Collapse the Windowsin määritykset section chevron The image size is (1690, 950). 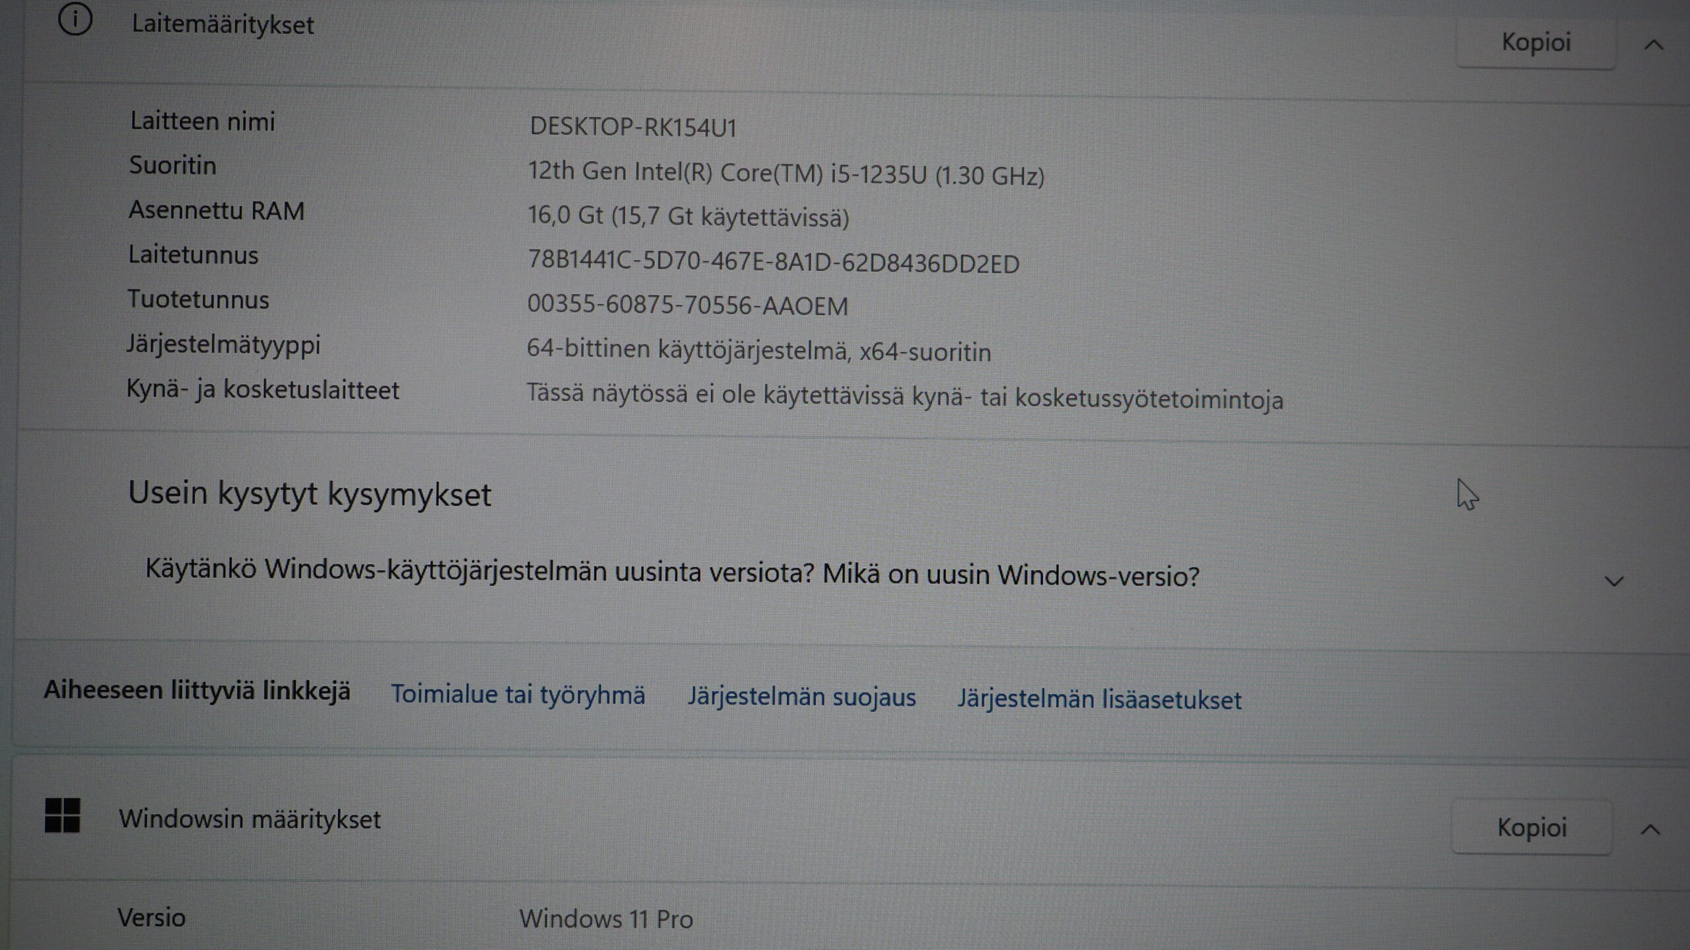click(1650, 829)
